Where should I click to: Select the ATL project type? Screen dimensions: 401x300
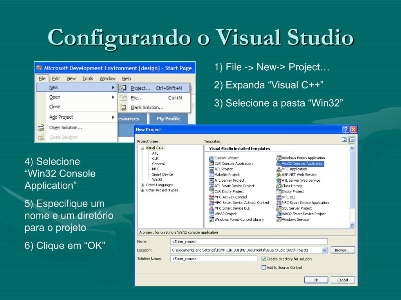coord(155,153)
